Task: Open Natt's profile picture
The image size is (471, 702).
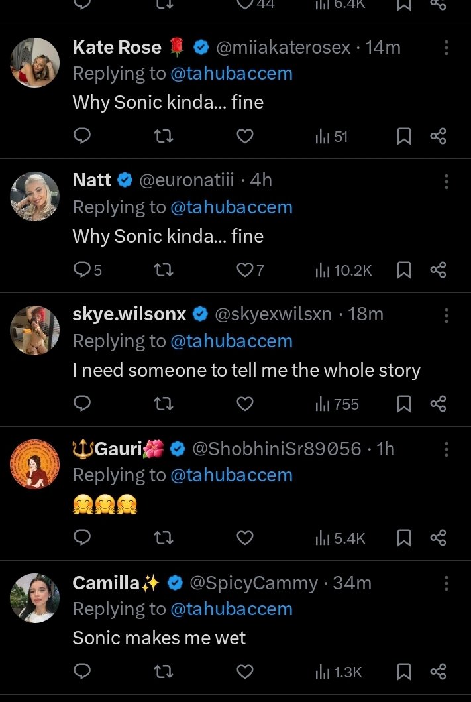Action: tap(35, 196)
